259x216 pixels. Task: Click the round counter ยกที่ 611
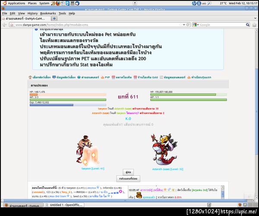tap(128, 97)
